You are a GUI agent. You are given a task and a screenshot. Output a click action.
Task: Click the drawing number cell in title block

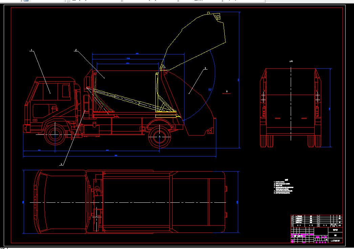[x=335, y=241]
